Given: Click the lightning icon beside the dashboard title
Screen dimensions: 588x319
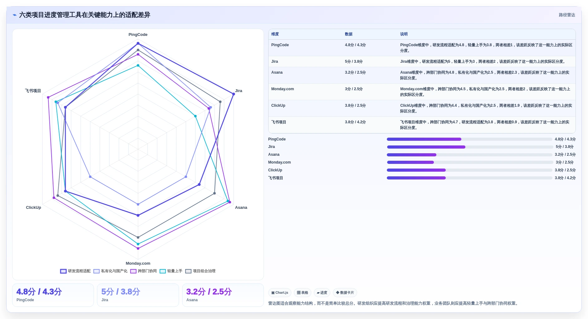Looking at the screenshot, I should click(x=15, y=15).
